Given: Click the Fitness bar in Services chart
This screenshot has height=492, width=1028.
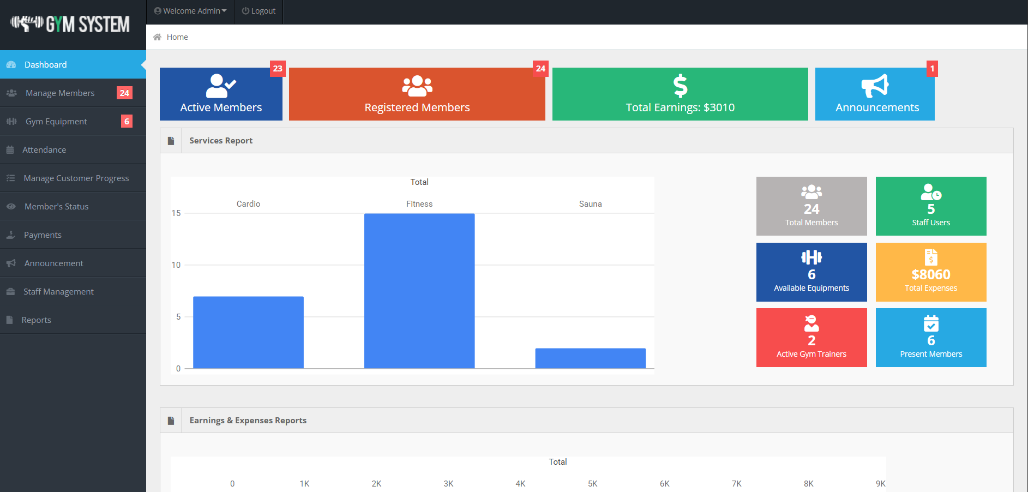Looking at the screenshot, I should point(419,291).
